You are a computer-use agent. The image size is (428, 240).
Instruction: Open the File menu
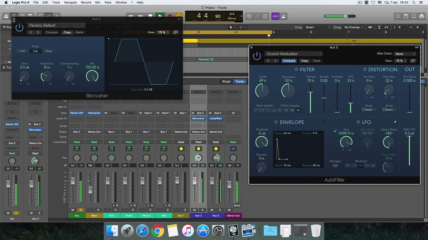(x=36, y=2)
